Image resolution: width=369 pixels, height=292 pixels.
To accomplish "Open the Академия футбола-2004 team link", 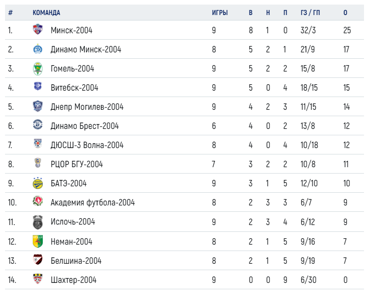I will pyautogui.click(x=93, y=202).
